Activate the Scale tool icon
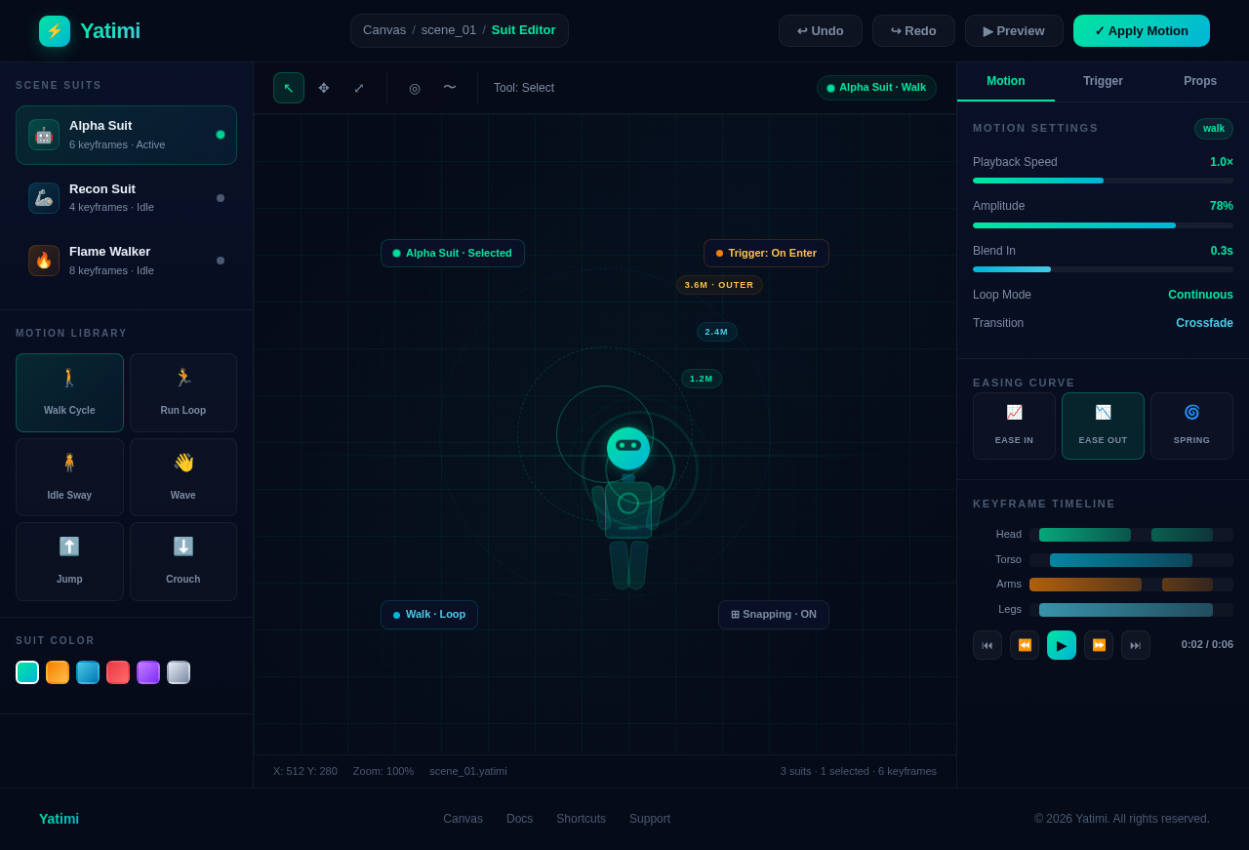This screenshot has width=1249, height=850. pos(359,88)
